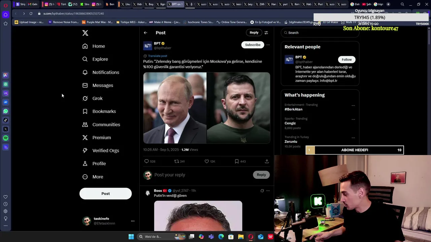The width and height of the screenshot is (431, 242).
Task: Open Opera sidebar history clock icon
Action: 5,204
